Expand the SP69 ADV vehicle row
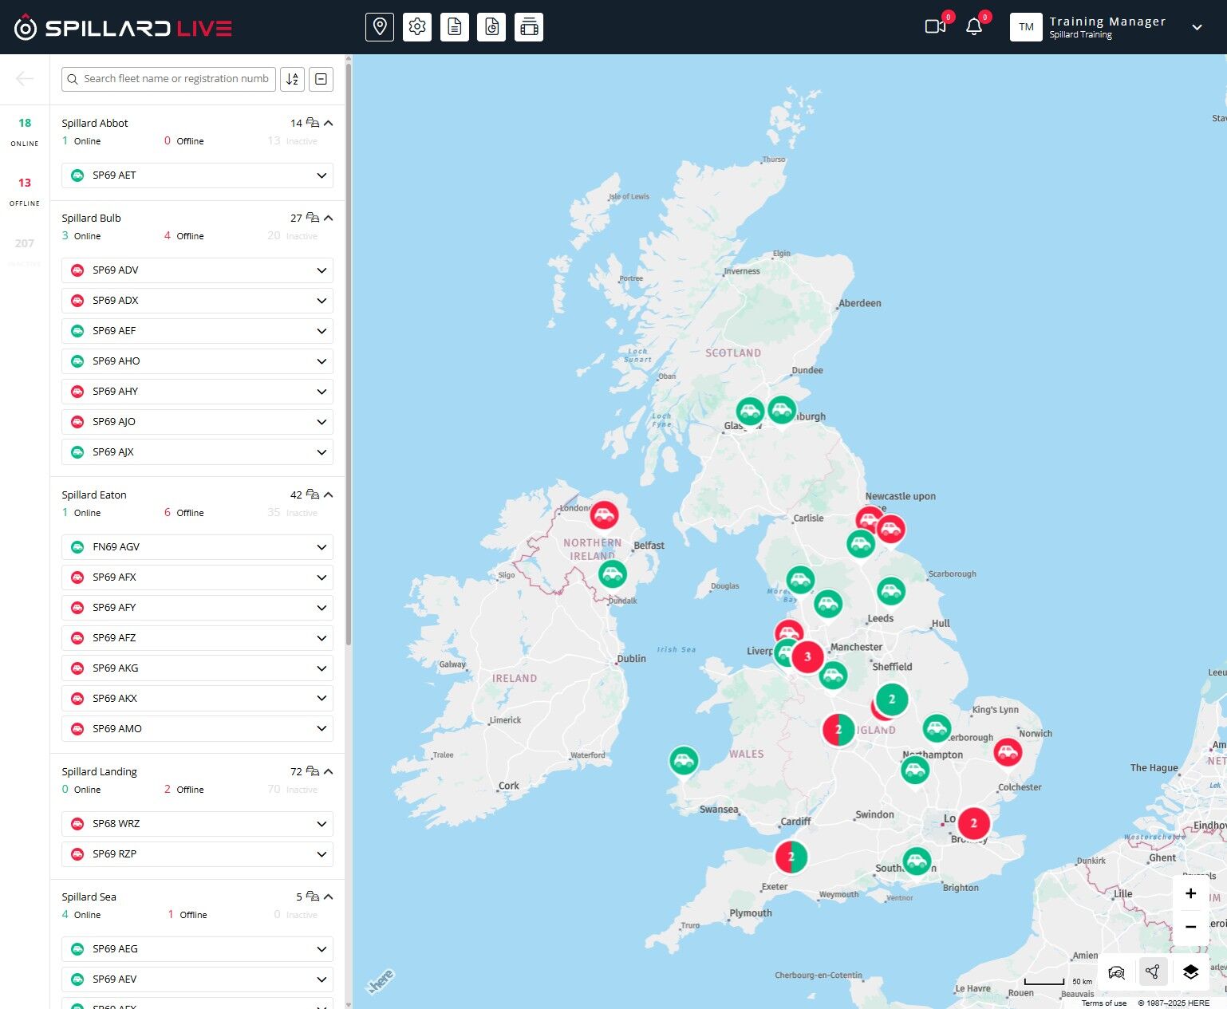 coord(322,270)
